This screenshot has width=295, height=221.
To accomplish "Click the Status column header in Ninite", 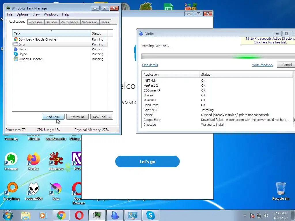I will (x=246, y=75).
